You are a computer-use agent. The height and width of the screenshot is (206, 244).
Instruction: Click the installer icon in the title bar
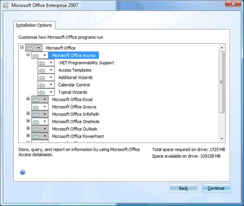[x=6, y=6]
